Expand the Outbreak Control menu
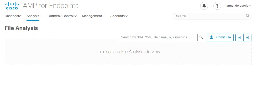 tap(62, 16)
